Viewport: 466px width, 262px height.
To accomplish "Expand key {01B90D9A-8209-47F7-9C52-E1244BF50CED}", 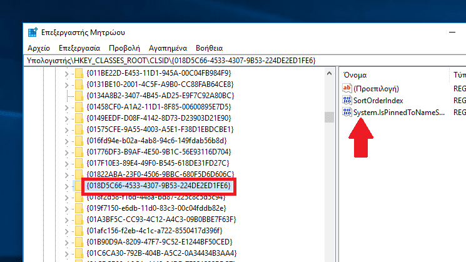I will (66, 243).
